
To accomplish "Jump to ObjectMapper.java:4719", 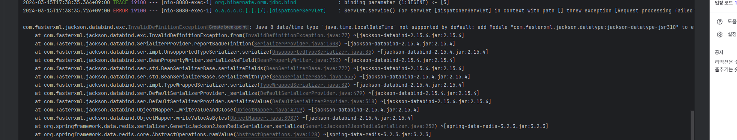I will (269, 110).
